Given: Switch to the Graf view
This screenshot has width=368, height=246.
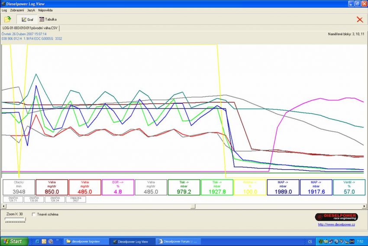Looking at the screenshot, I should tap(27, 19).
